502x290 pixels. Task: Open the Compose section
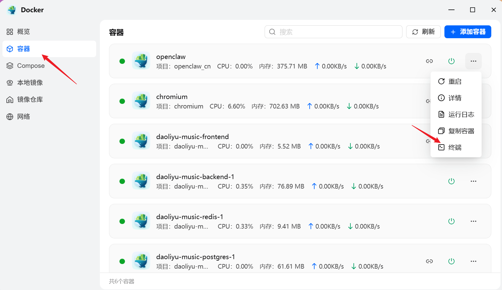(x=49, y=66)
